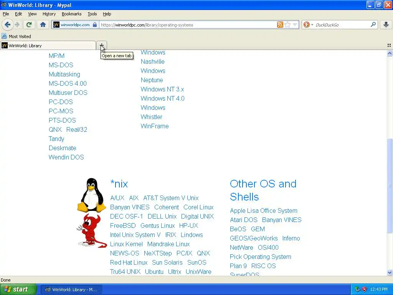Open the Real/32 link
The height and width of the screenshot is (295, 393).
click(77, 129)
